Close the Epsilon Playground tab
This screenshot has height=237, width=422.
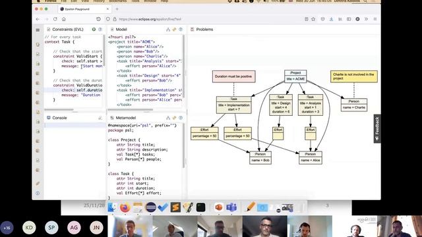pyautogui.click(x=107, y=9)
